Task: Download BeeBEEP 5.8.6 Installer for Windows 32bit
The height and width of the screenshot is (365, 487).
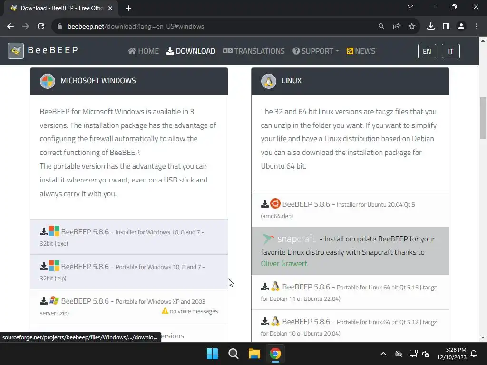Action: click(129, 238)
